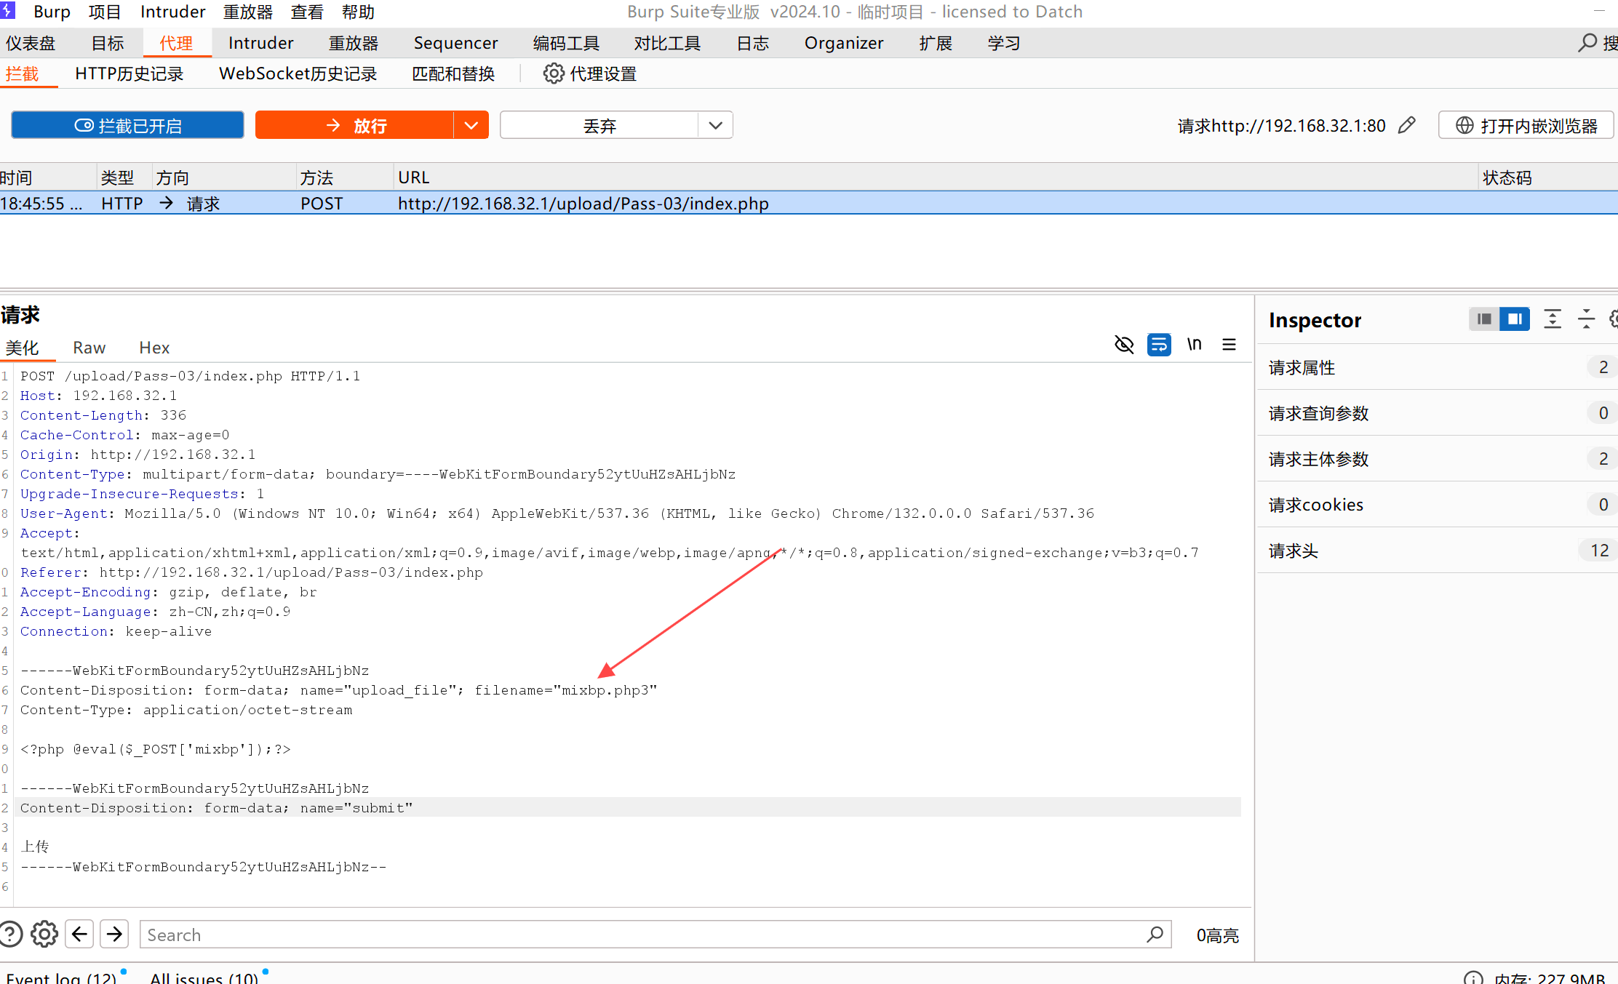Click the pencil icon to edit request target
The height and width of the screenshot is (984, 1618).
pos(1407,125)
